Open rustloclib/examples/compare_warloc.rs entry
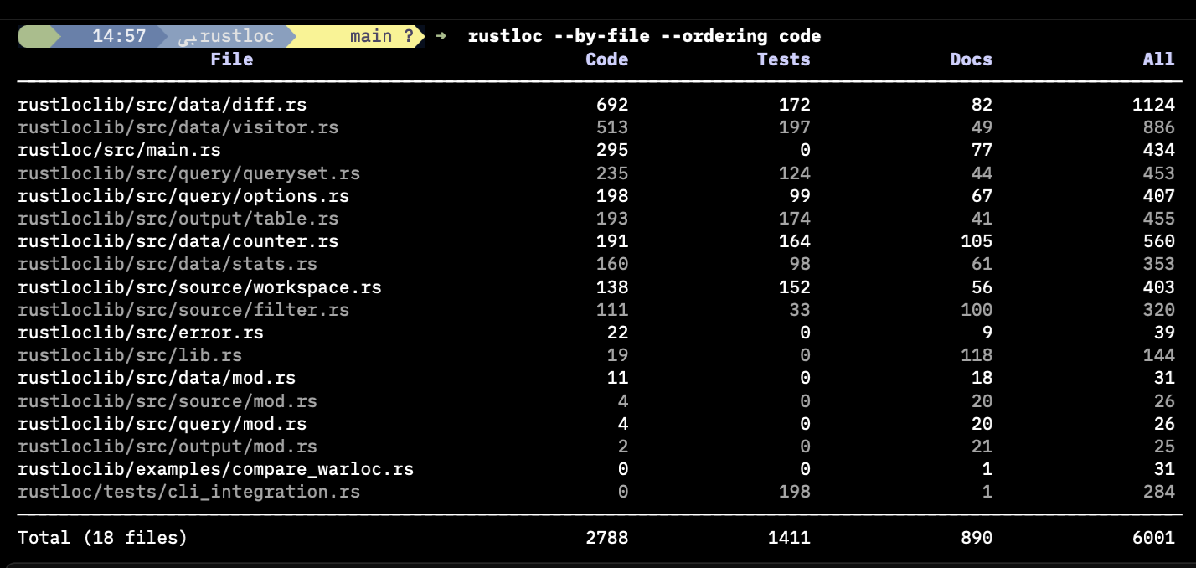Viewport: 1196px width, 568px height. click(x=214, y=469)
